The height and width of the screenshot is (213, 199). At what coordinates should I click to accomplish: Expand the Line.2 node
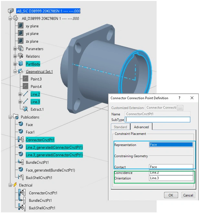20,94
